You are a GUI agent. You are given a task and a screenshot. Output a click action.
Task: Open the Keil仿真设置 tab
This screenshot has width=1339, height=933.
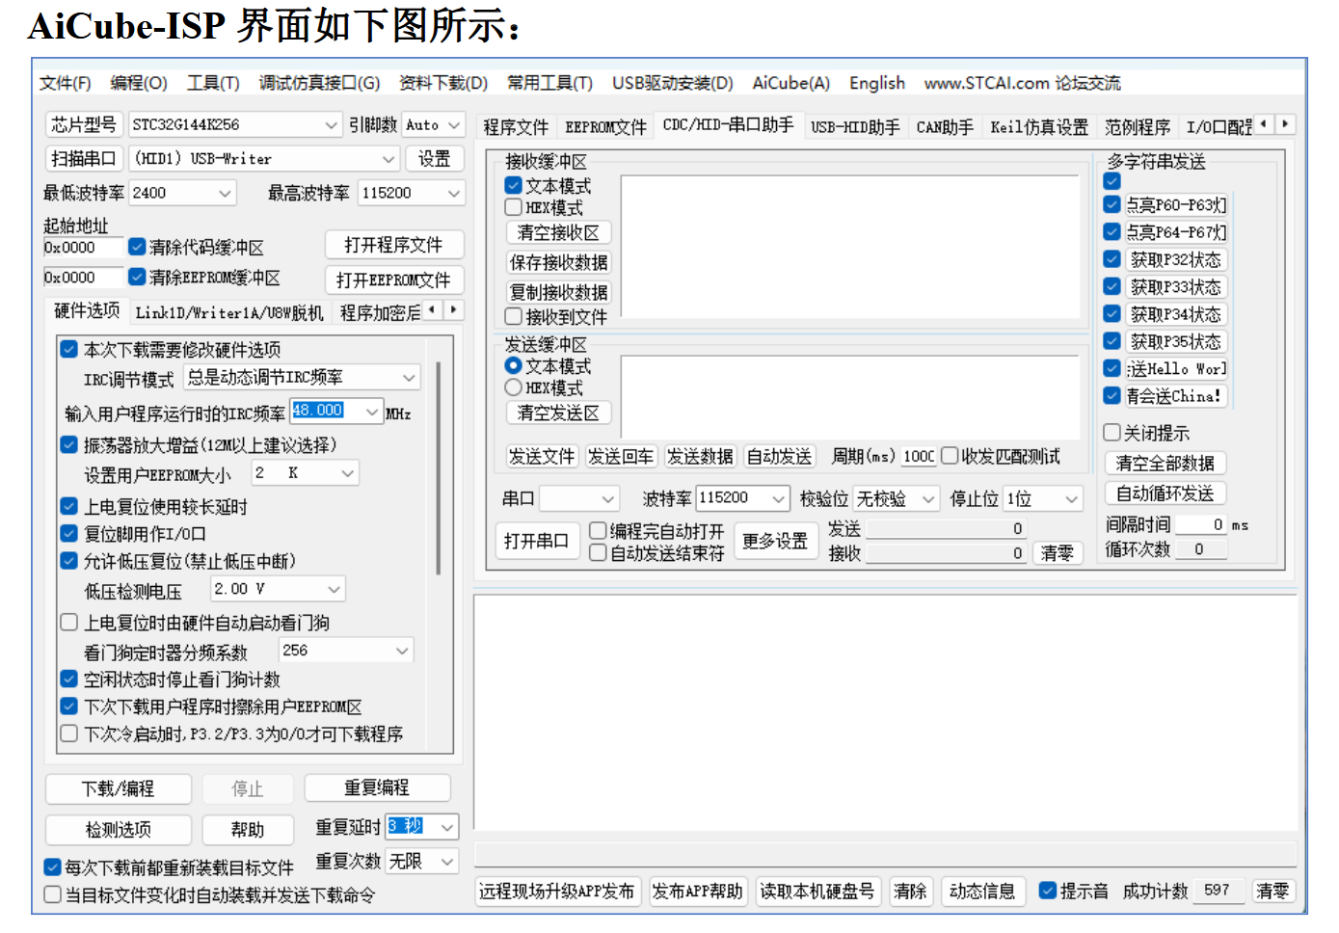[x=1039, y=127]
